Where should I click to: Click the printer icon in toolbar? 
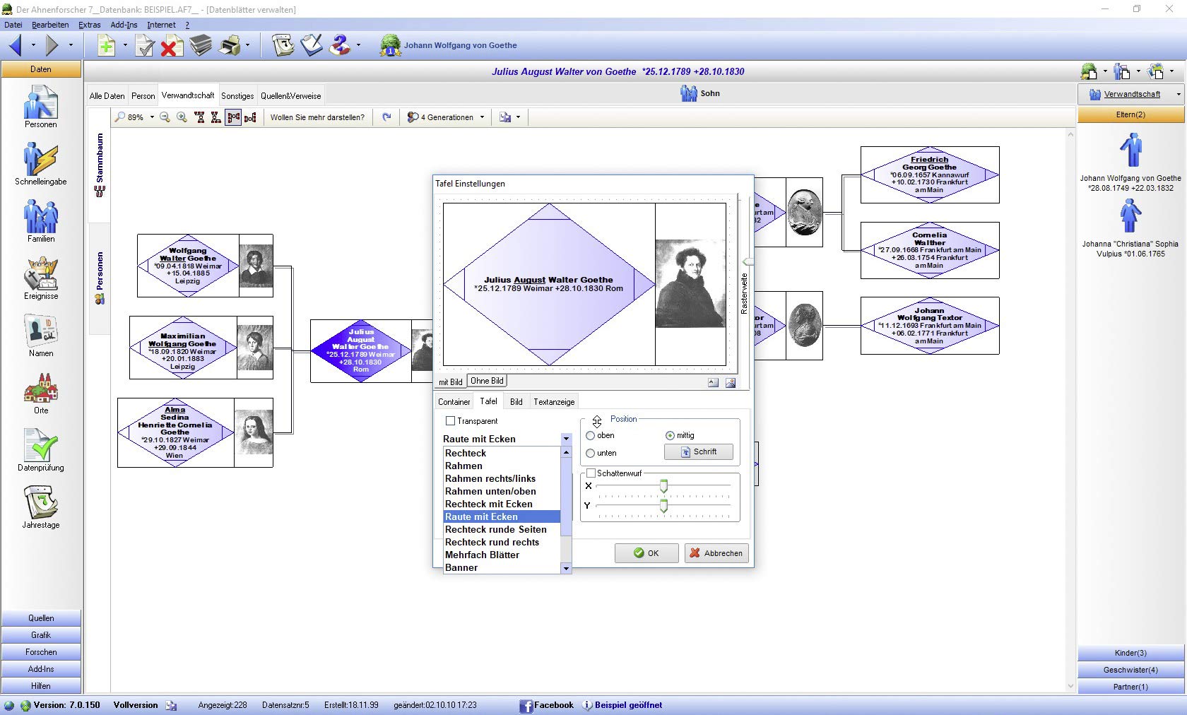230,46
